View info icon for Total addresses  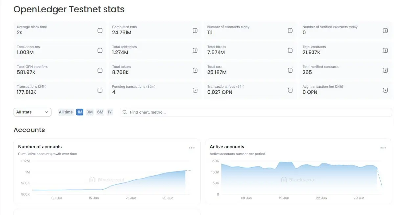coord(195,50)
